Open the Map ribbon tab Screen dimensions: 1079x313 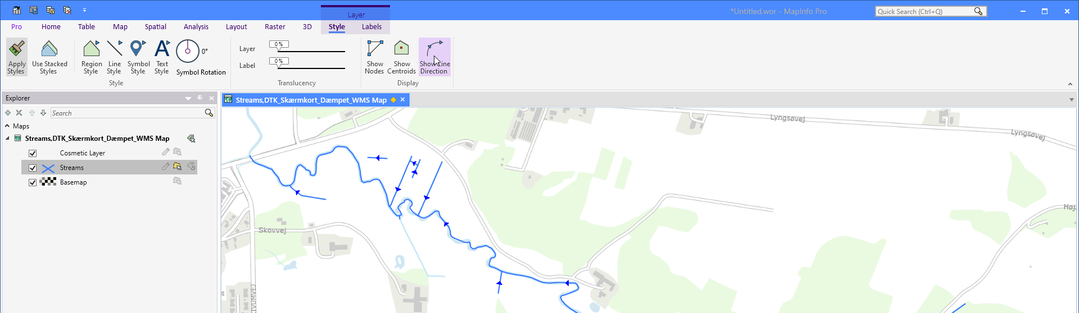pyautogui.click(x=120, y=26)
